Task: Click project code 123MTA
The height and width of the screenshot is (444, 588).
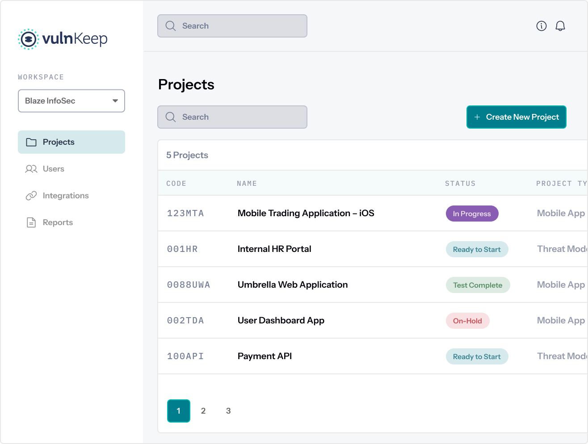Action: pos(185,214)
